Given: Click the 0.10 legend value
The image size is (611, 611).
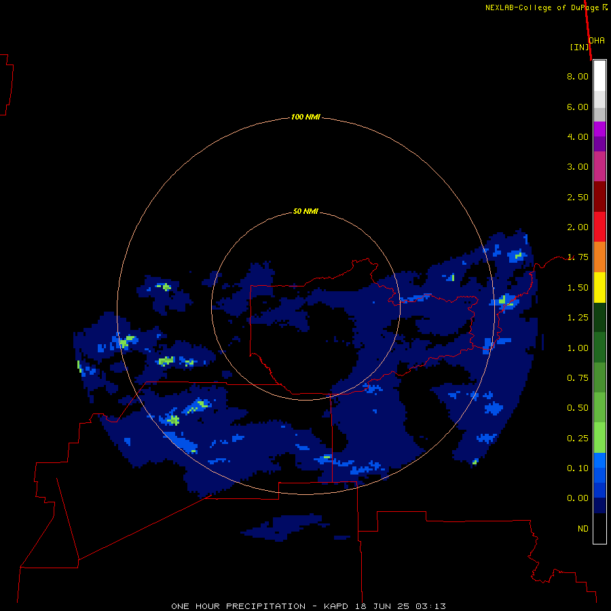Looking at the screenshot, I should [x=578, y=468].
